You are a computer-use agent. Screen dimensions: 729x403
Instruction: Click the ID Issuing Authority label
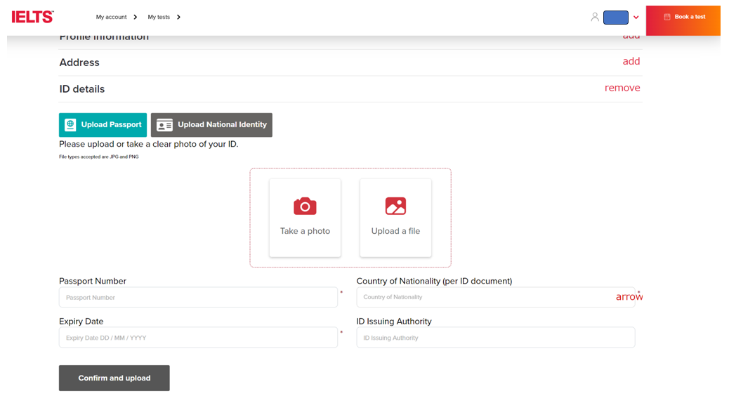(x=394, y=322)
